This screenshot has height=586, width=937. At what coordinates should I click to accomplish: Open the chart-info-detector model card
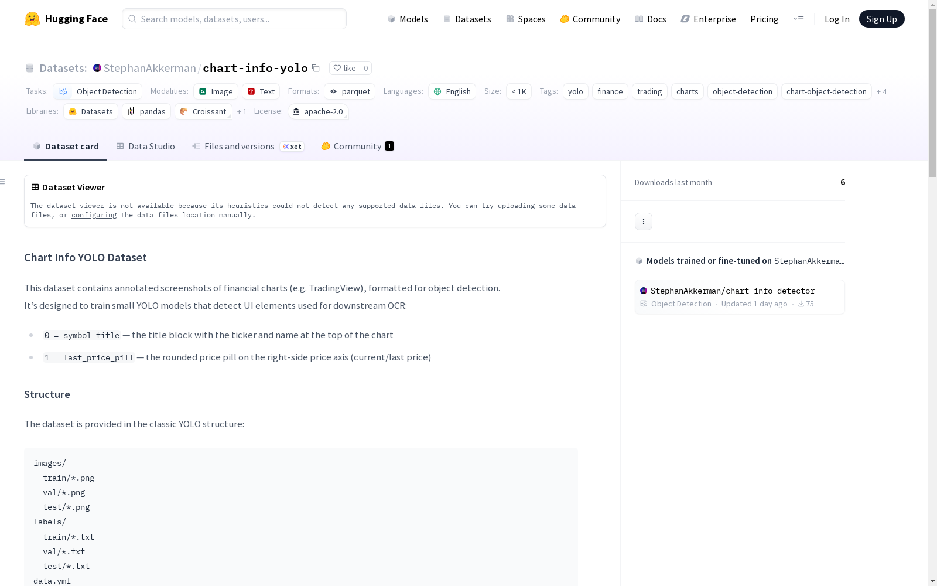point(740,297)
